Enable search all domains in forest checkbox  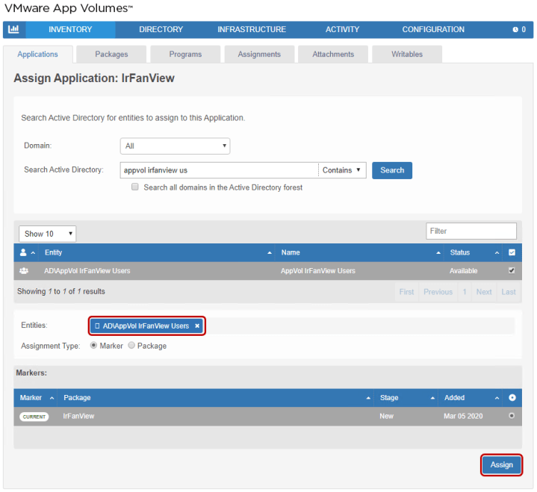click(135, 187)
